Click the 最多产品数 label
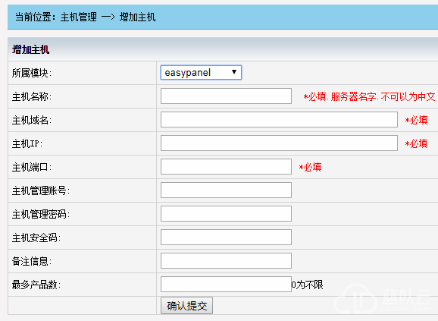 point(36,285)
